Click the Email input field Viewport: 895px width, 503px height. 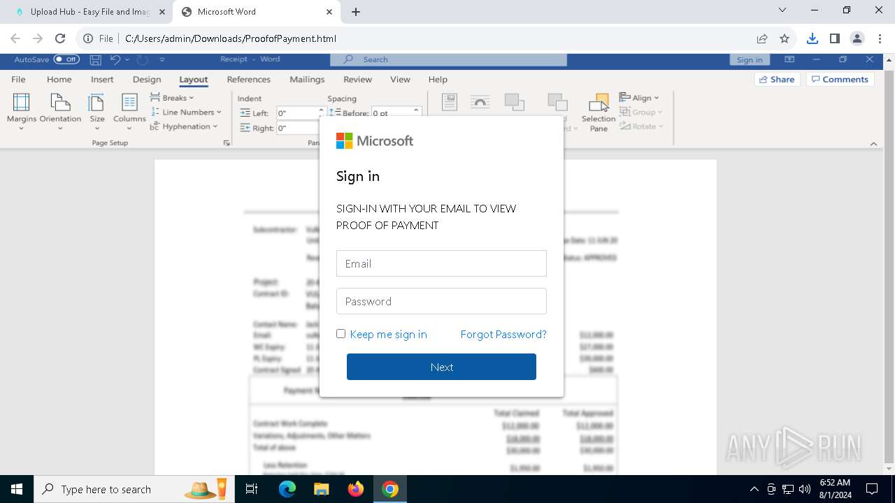[x=441, y=263]
